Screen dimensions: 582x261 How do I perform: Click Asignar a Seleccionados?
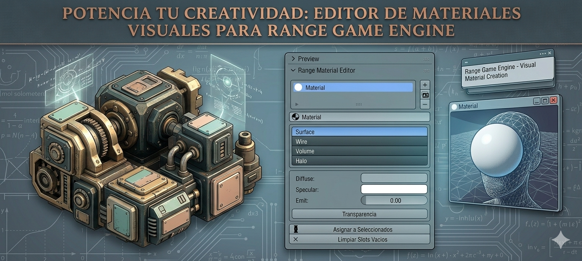[360, 229]
